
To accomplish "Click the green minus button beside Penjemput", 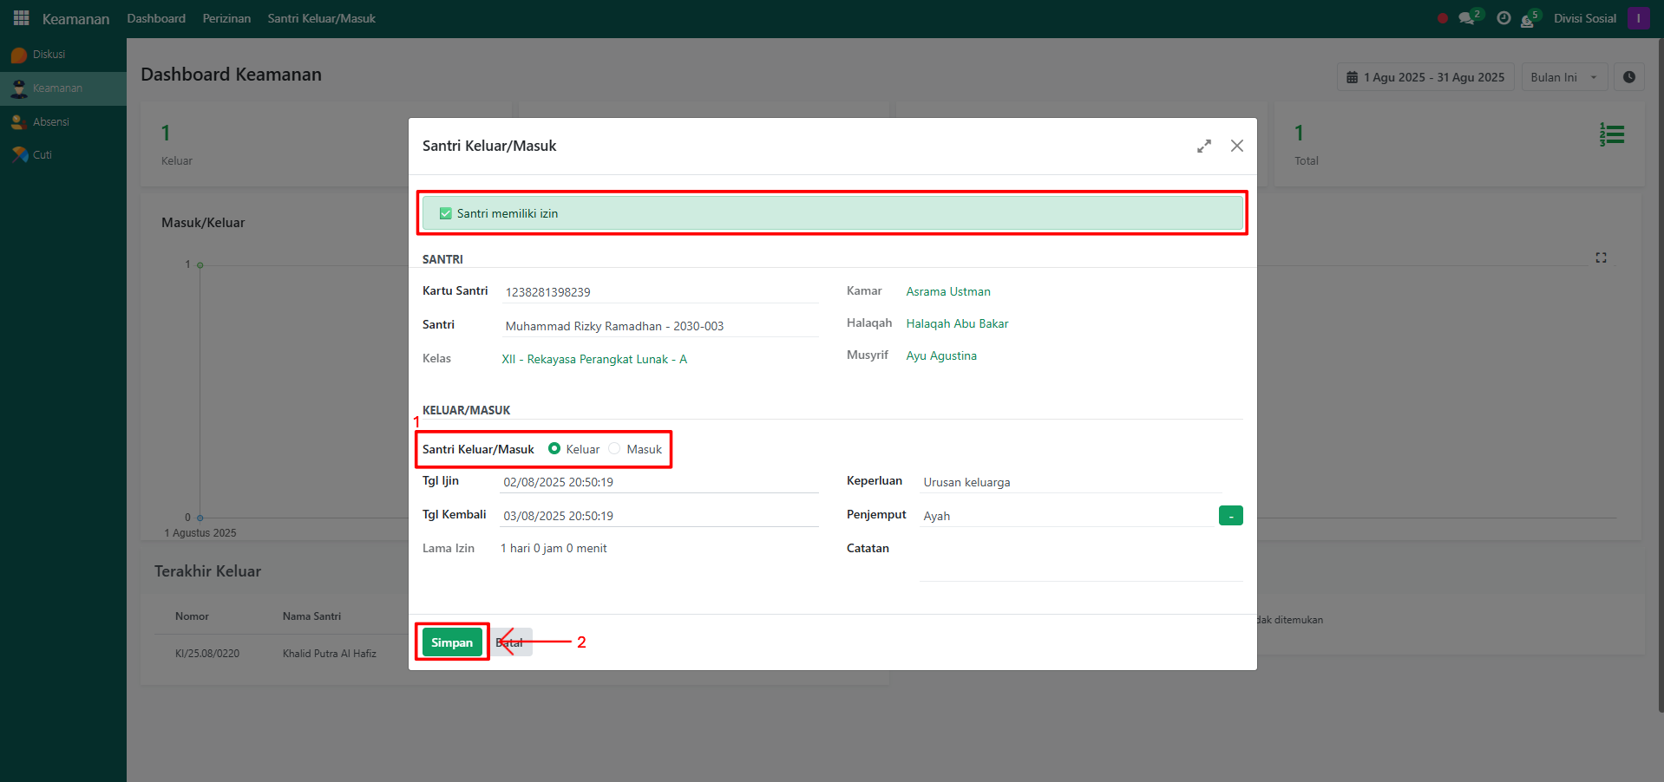I will [x=1230, y=516].
